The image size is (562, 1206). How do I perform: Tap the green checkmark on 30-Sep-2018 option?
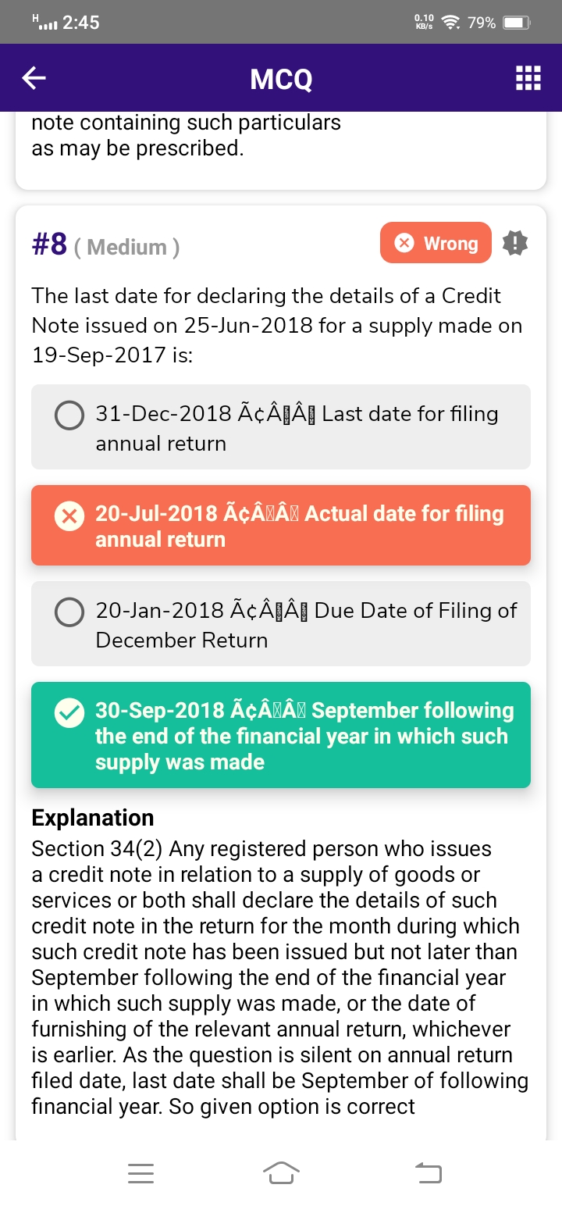pos(70,713)
